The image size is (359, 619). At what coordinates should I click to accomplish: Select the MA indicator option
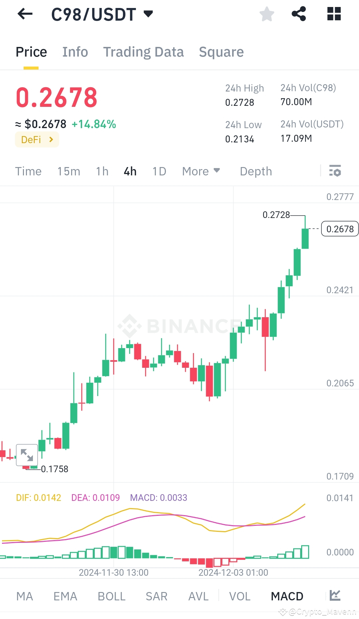25,596
